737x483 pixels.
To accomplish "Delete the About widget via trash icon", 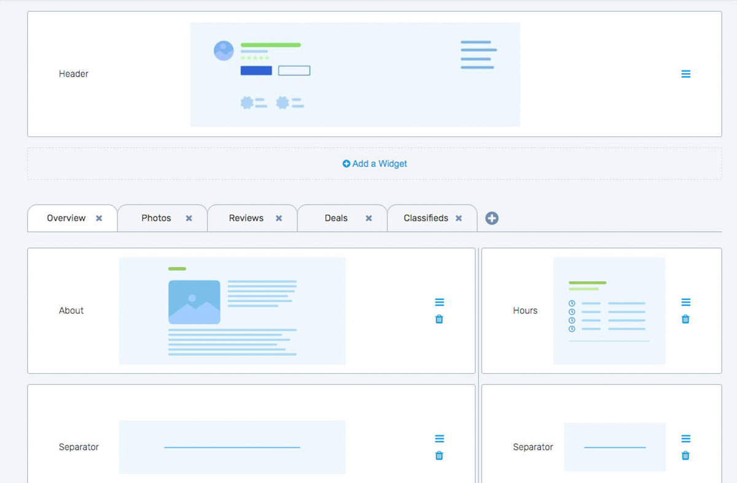I will click(439, 319).
